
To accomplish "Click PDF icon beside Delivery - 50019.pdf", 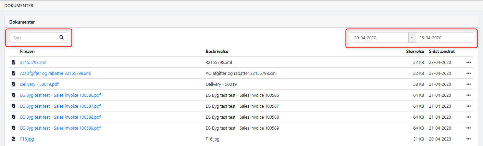I will click(13, 84).
